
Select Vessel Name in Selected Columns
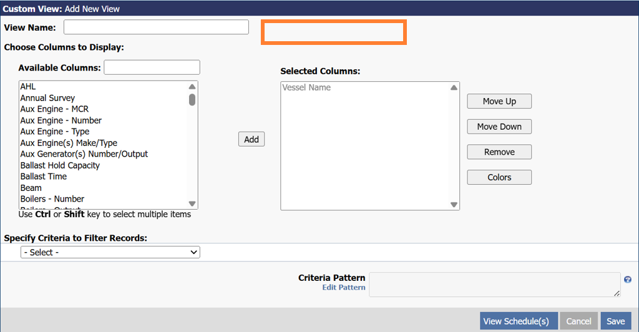pyautogui.click(x=306, y=88)
